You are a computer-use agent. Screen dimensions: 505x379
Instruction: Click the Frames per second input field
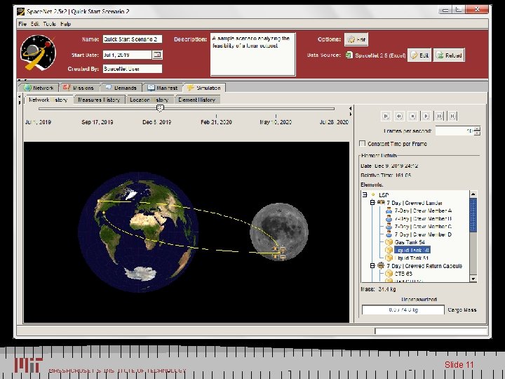click(453, 131)
